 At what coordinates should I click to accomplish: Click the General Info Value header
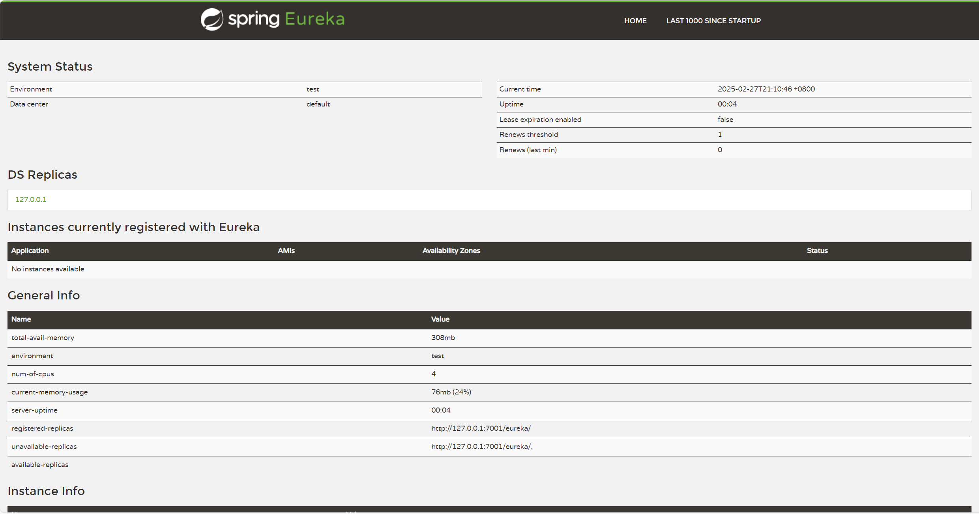(440, 320)
